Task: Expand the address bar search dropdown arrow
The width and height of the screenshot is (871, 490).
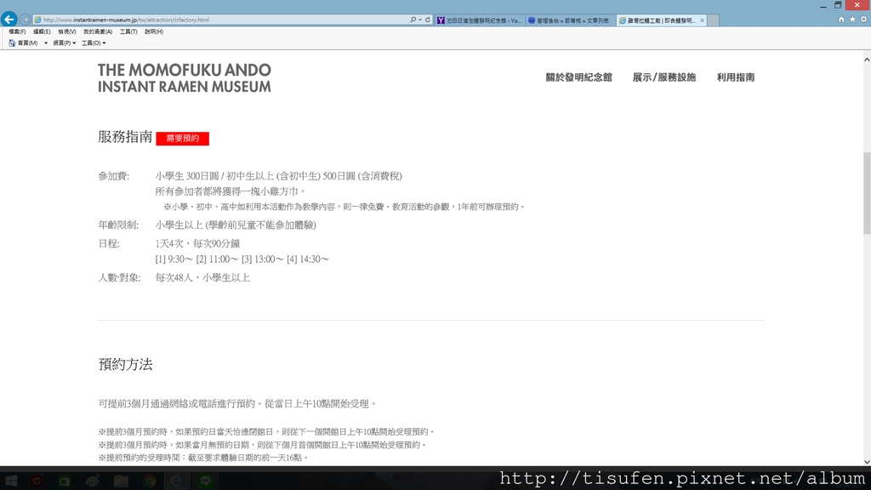Action: [420, 20]
